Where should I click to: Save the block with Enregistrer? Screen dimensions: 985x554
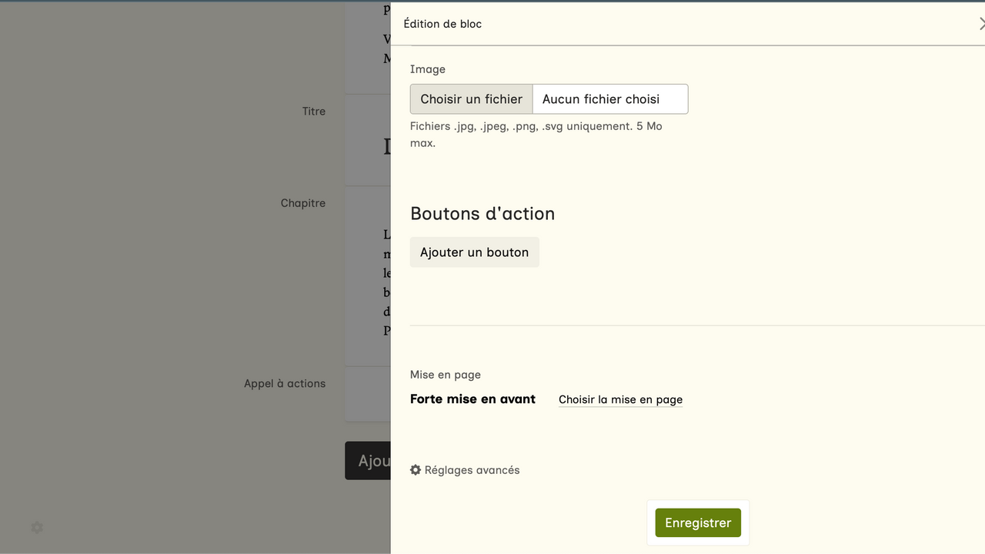[x=698, y=523]
